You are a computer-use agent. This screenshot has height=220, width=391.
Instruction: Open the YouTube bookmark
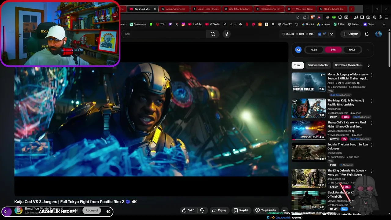[195, 24]
